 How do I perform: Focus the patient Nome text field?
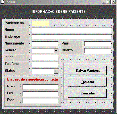point(71,30)
